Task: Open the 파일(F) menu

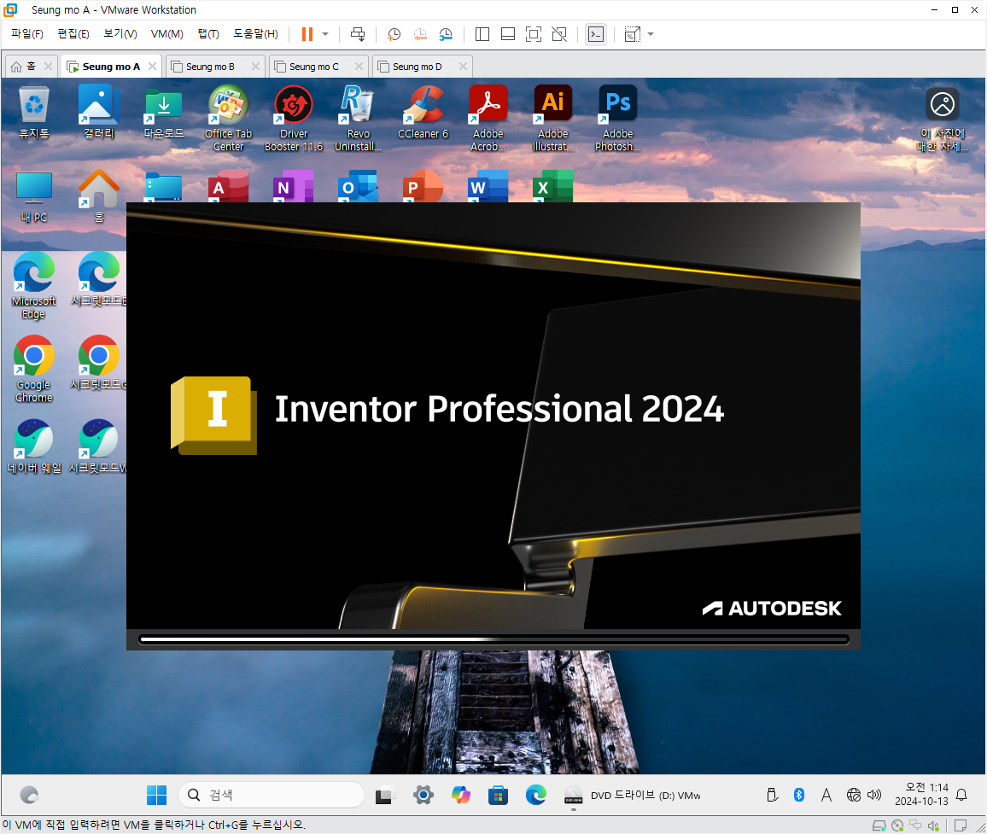Action: (27, 34)
